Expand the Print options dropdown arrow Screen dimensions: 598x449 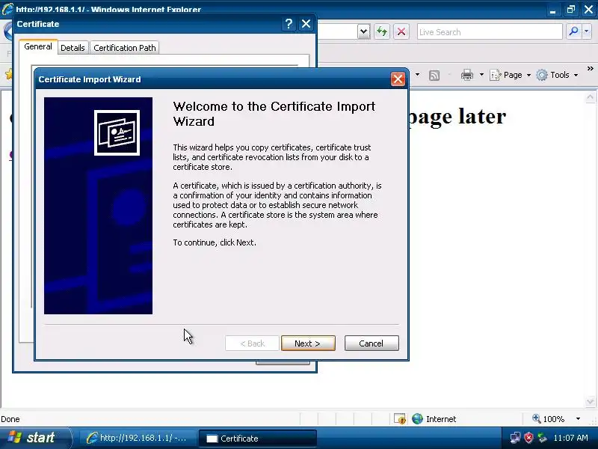(x=481, y=75)
